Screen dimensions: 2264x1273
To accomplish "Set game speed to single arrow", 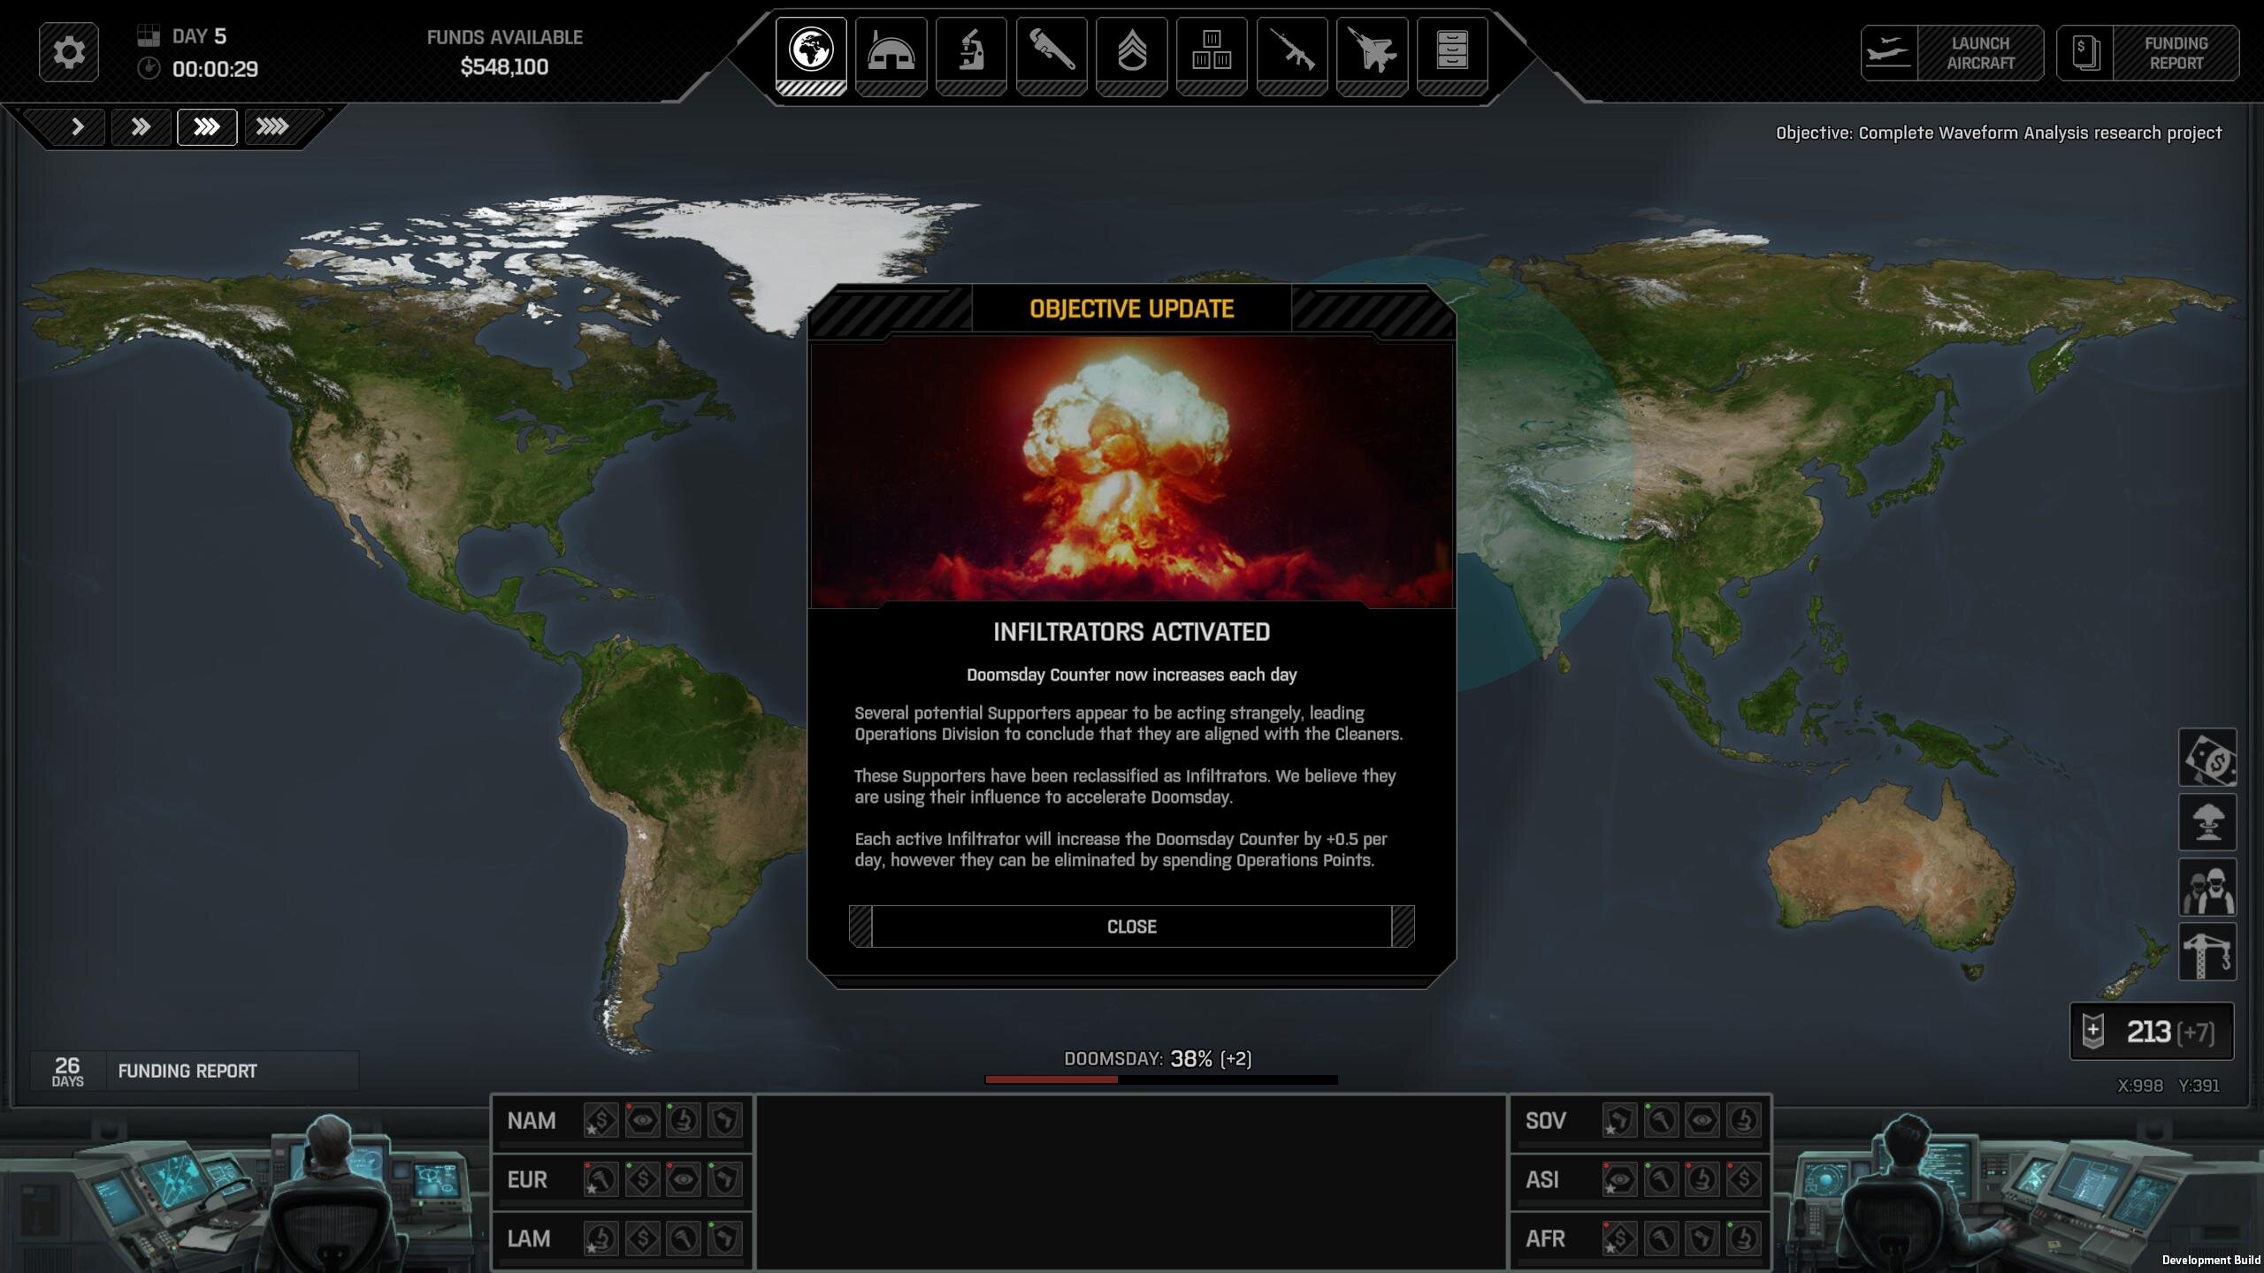I will pyautogui.click(x=77, y=127).
